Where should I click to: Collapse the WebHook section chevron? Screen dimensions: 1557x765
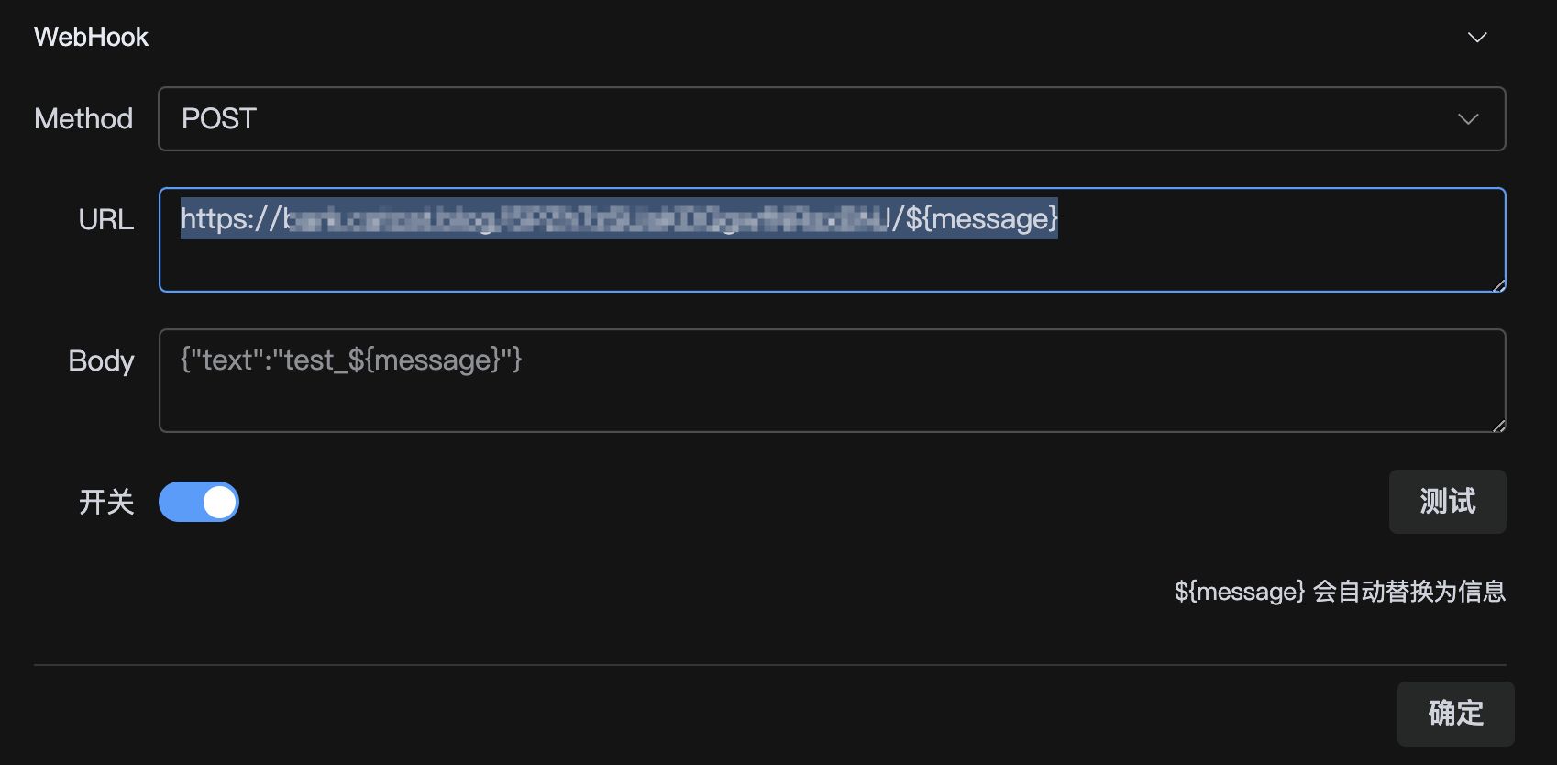1476,38
